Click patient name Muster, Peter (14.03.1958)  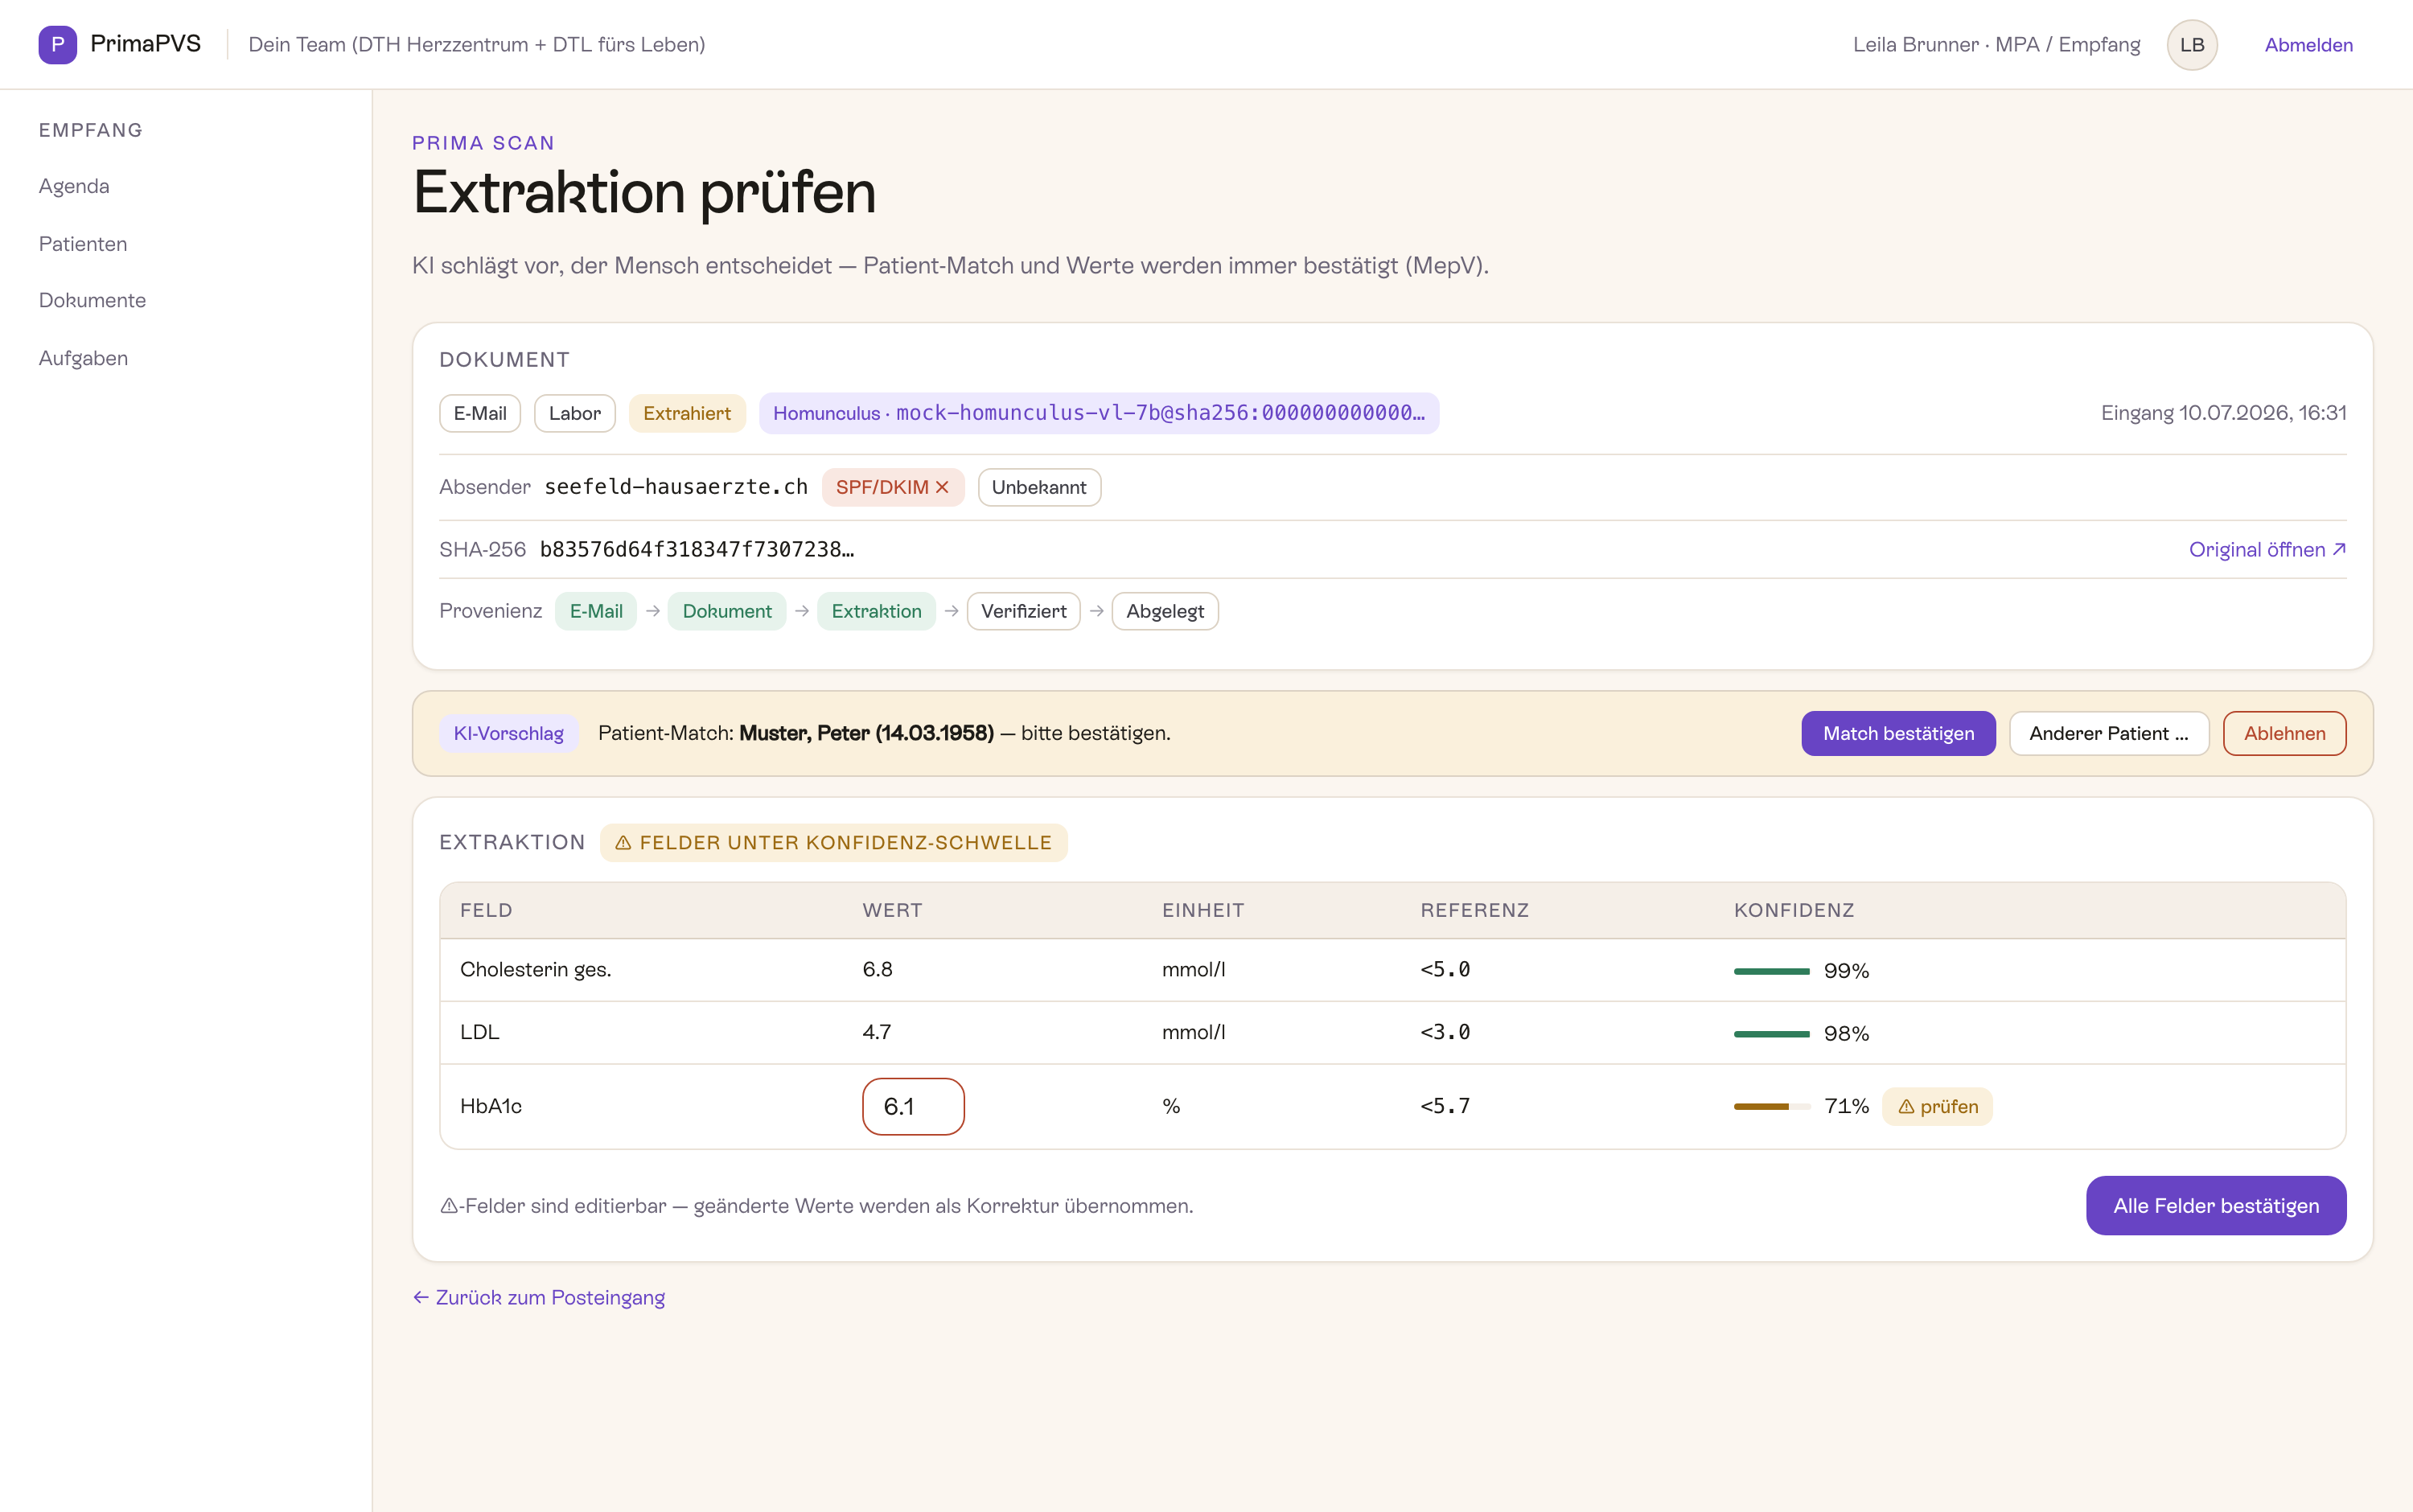tap(866, 733)
